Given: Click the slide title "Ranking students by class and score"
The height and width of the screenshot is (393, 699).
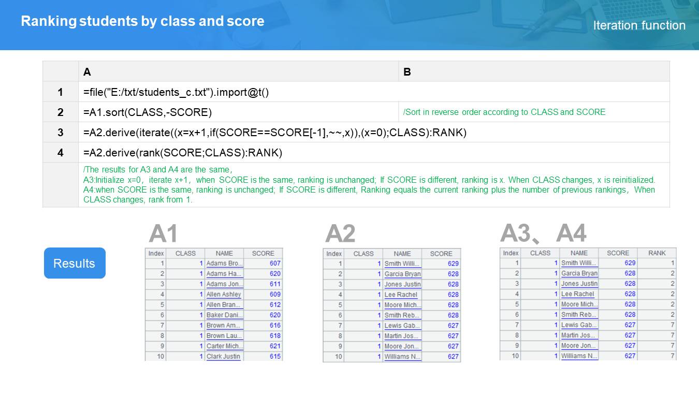Looking at the screenshot, I should click(x=142, y=21).
